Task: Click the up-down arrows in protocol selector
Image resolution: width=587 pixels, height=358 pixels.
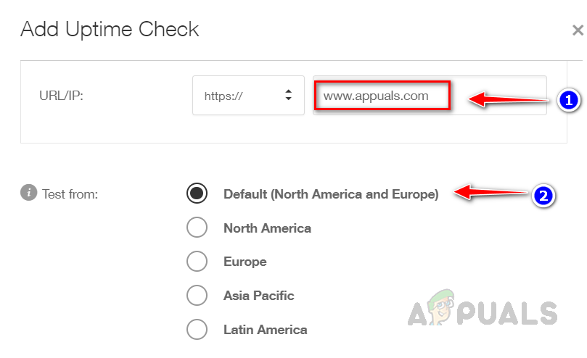Action: [x=288, y=96]
